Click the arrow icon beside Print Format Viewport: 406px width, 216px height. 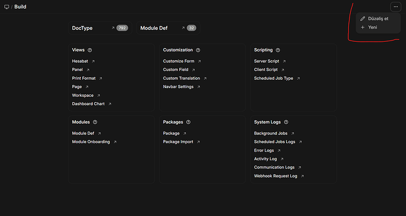click(x=101, y=79)
